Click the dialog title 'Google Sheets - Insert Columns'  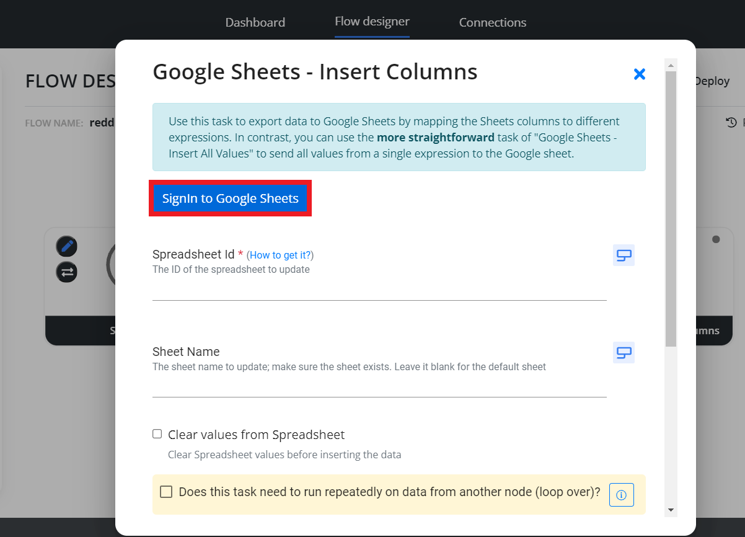(x=315, y=72)
